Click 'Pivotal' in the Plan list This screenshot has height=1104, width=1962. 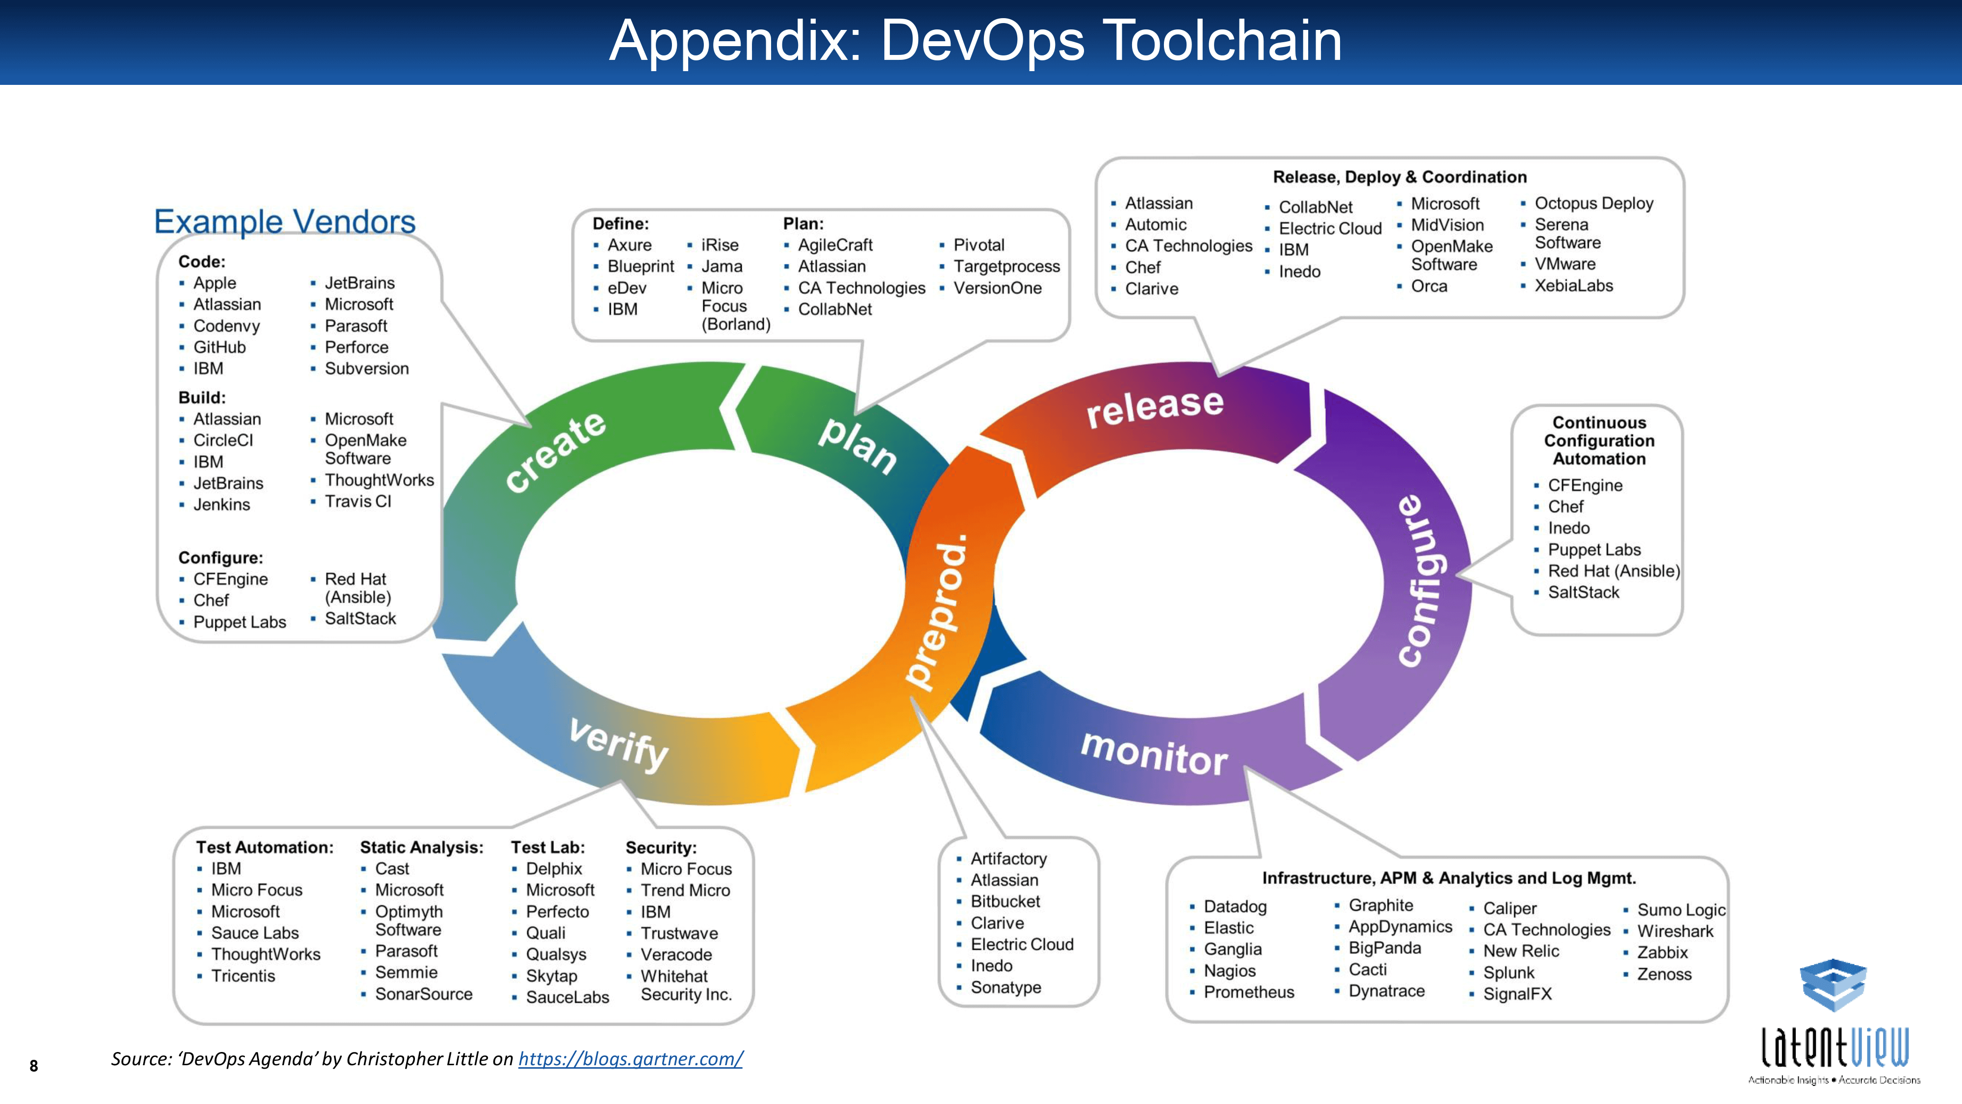click(x=980, y=245)
